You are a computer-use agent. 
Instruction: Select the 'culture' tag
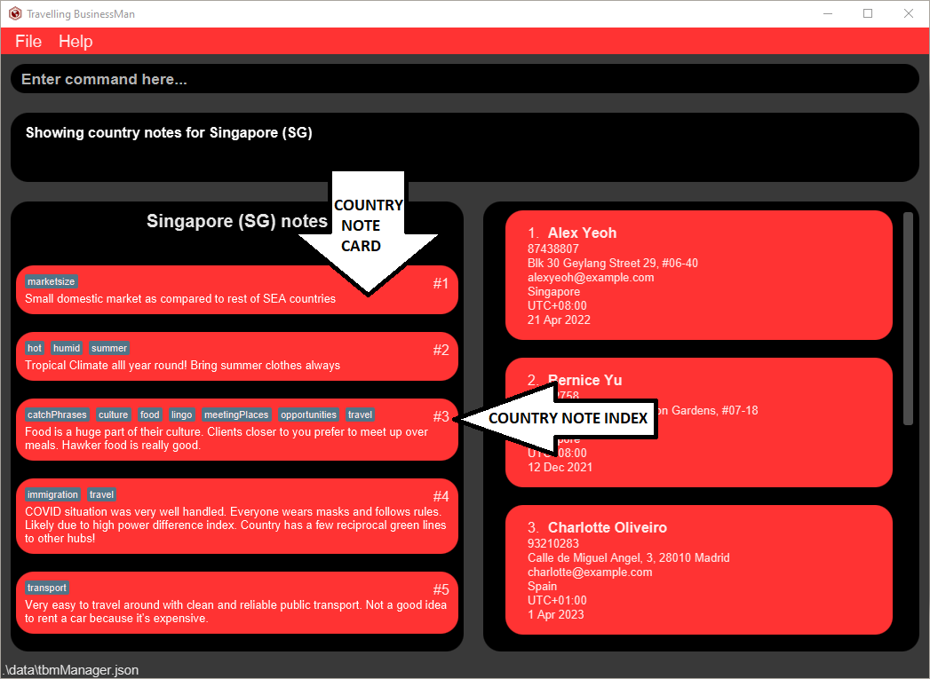pyautogui.click(x=113, y=414)
